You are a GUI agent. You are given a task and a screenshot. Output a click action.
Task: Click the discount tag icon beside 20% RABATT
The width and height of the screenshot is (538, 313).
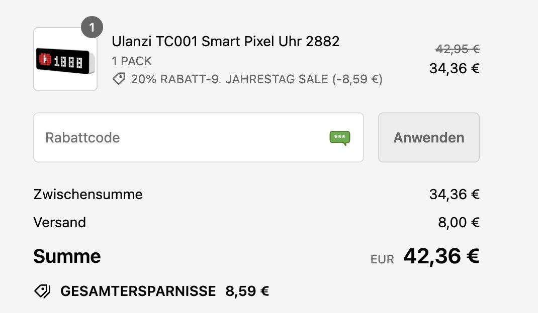(119, 79)
